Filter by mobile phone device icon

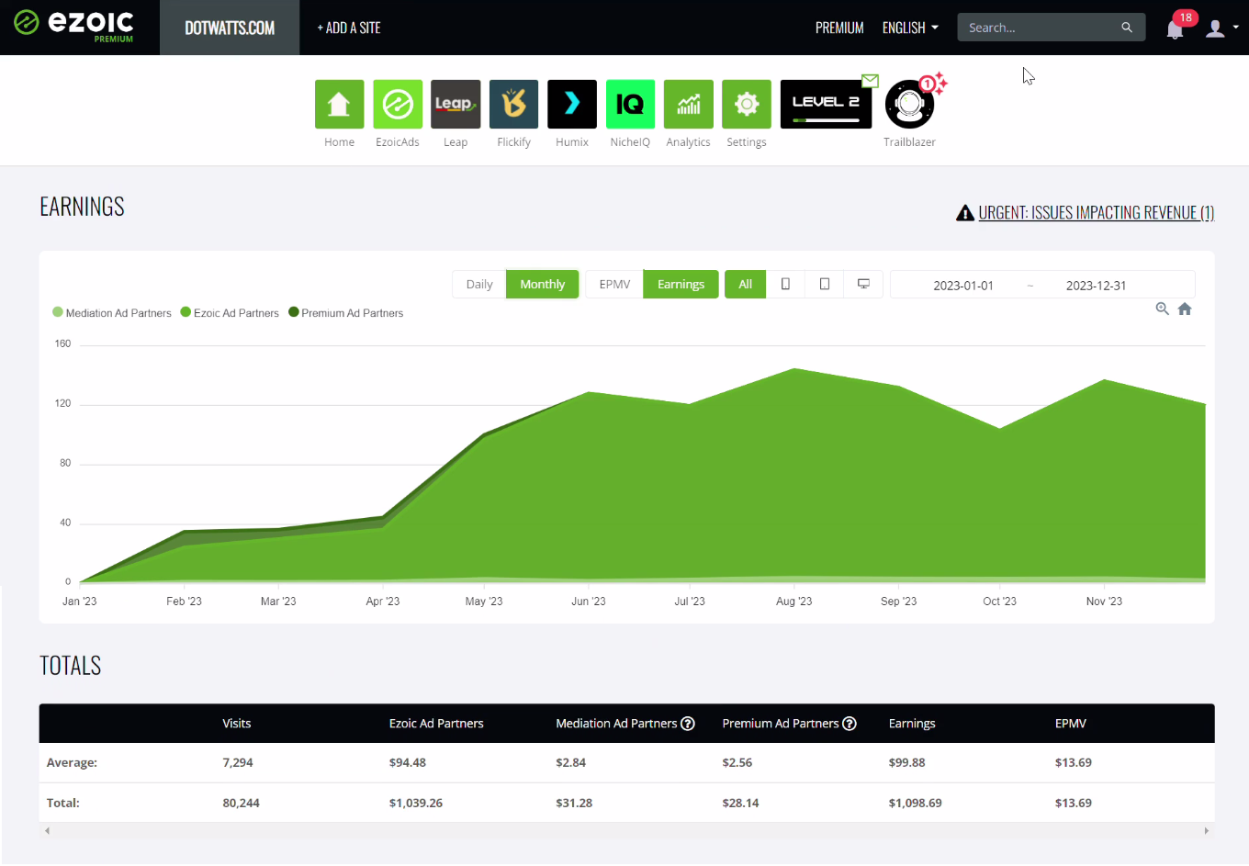coord(785,284)
